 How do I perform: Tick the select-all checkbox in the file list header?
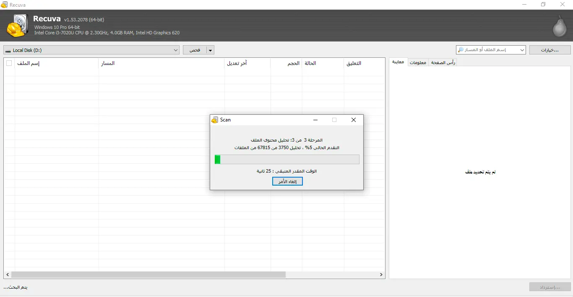[x=9, y=63]
